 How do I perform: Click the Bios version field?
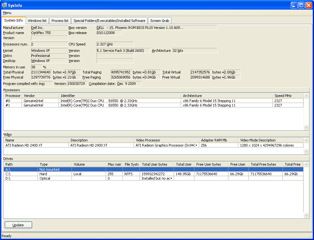point(157,28)
